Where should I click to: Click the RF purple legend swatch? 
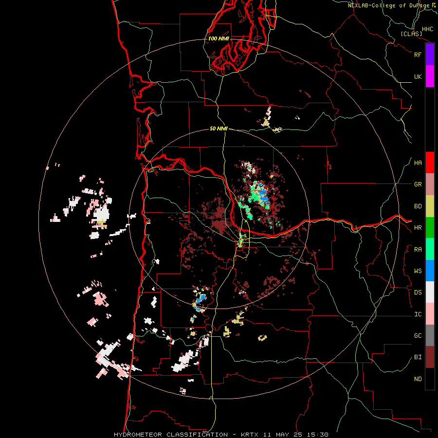(x=430, y=55)
